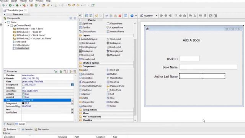Image resolution: width=245 pixels, height=138 pixels.
Task: Click the Align horizontal centers icon
Action: [166, 16]
